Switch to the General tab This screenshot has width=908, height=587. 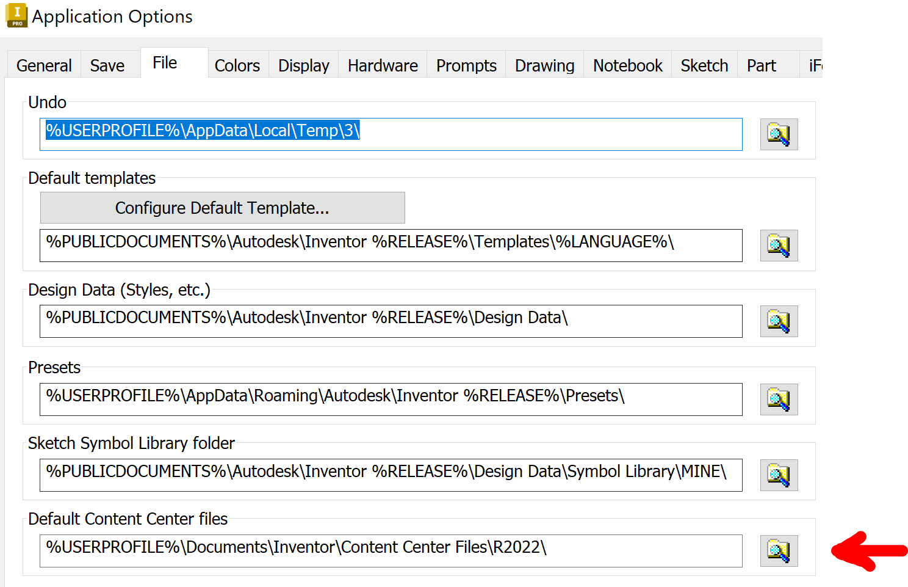click(x=44, y=65)
